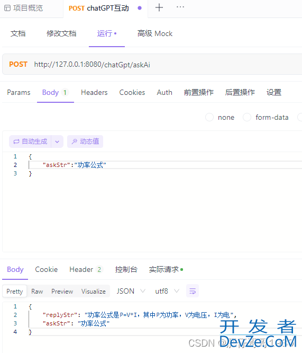
Task: Open the Params request tab
Action: [x=19, y=92]
